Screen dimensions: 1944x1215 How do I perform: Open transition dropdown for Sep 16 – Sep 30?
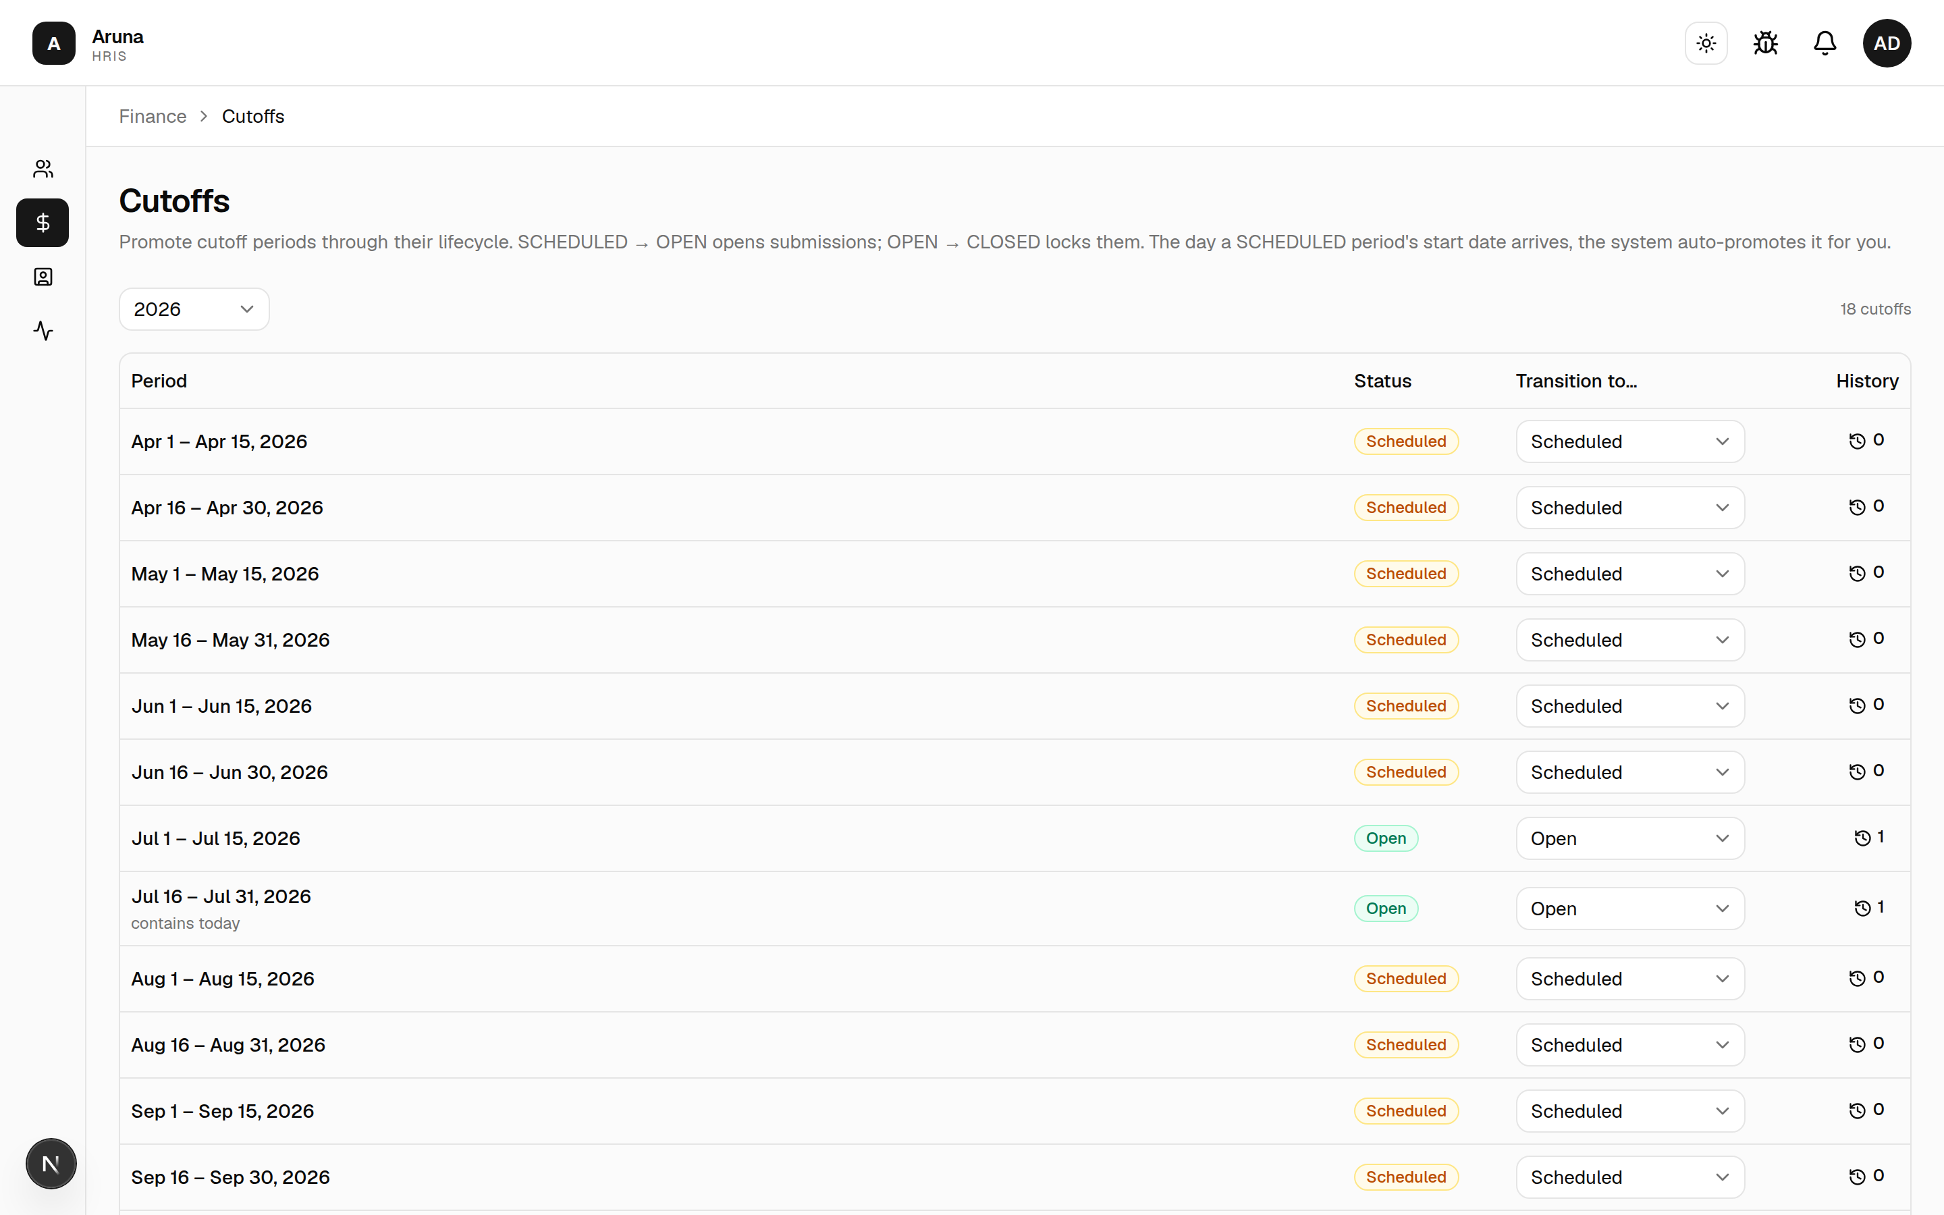(1630, 1177)
